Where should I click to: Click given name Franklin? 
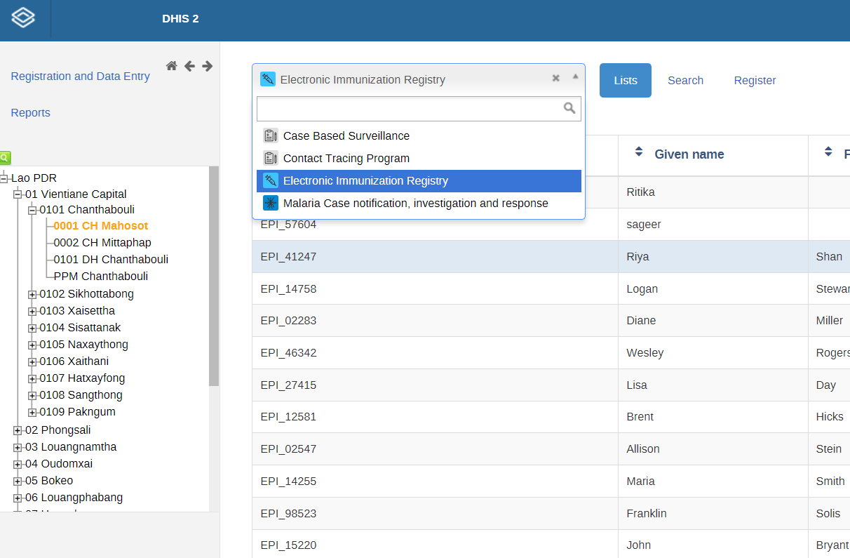point(647,514)
